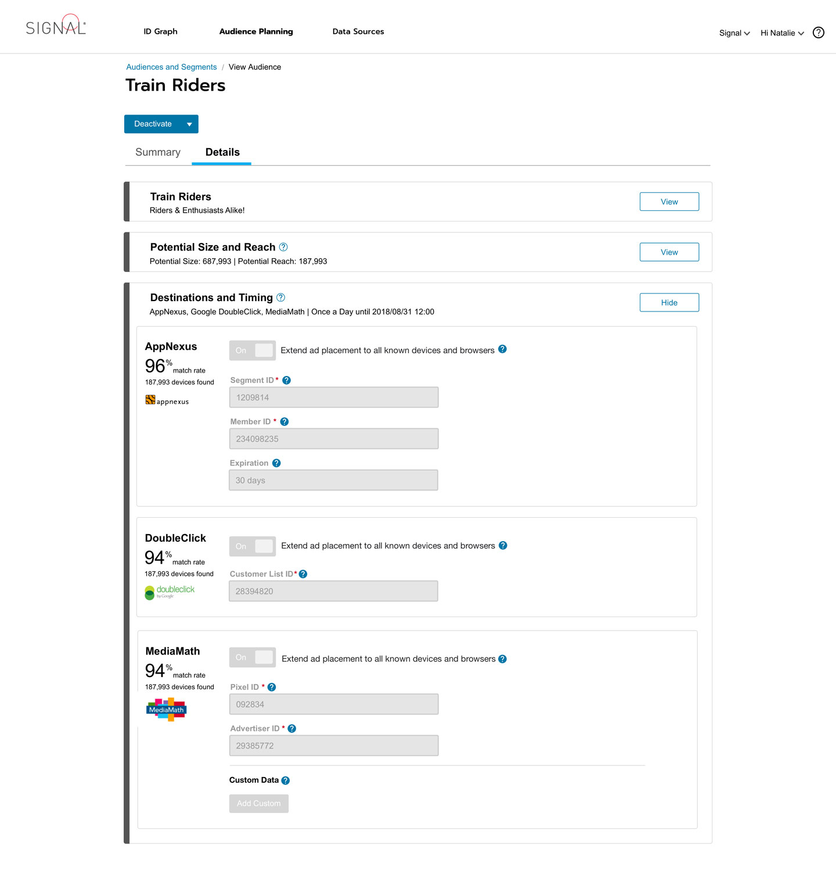This screenshot has height=884, width=836.
Task: Click help icon next to Customer List ID
Action: [303, 574]
